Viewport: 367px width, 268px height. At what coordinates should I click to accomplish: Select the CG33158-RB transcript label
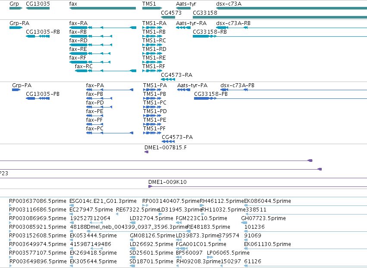tap(210, 32)
